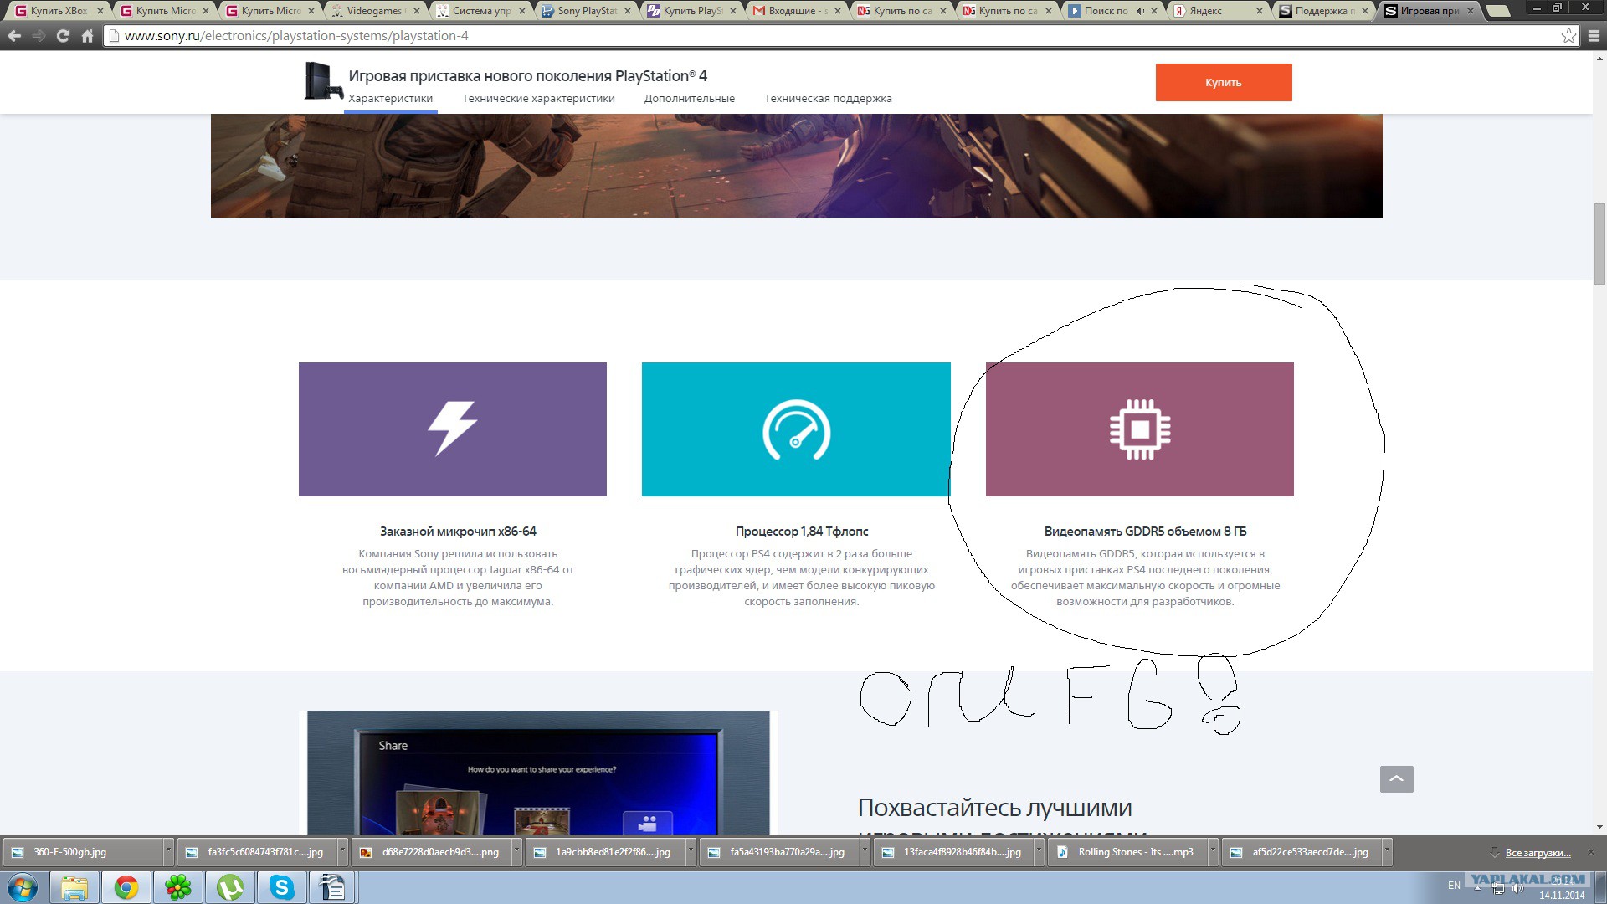The image size is (1607, 904).
Task: Switch to the Sony PlayStat browser tab
Action: point(586,11)
